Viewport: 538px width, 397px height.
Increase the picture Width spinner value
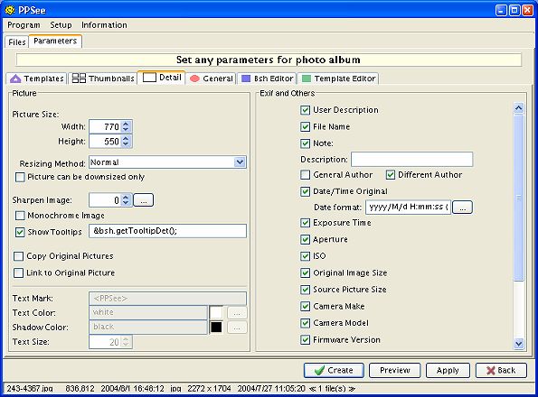coord(126,124)
